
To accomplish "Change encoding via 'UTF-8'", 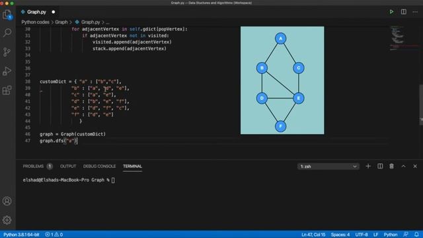I will click(362, 235).
